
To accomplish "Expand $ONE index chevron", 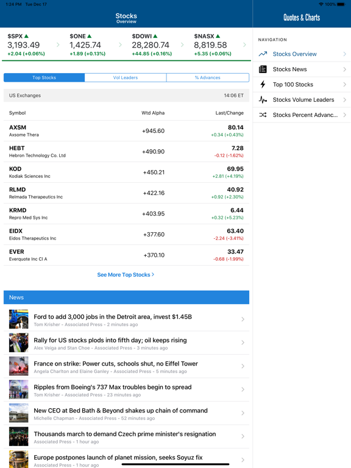I will 120,44.
